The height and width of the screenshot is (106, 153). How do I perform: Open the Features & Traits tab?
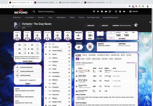tap(104, 55)
